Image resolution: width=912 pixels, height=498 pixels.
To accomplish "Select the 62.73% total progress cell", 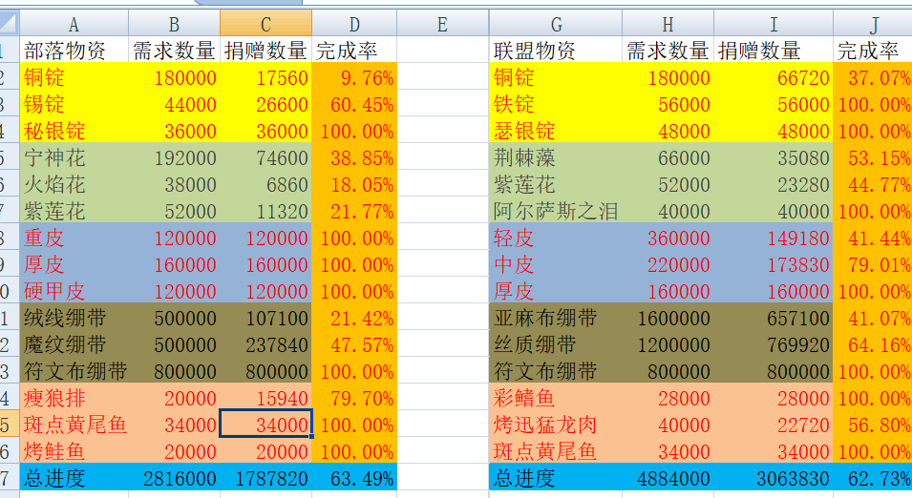I will (x=872, y=479).
